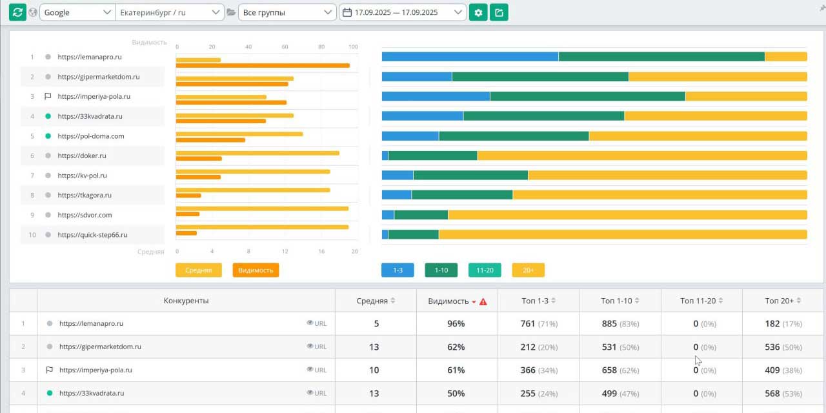The height and width of the screenshot is (413, 826).
Task: Open the date range picker 17.09.2025
Action: click(x=402, y=12)
